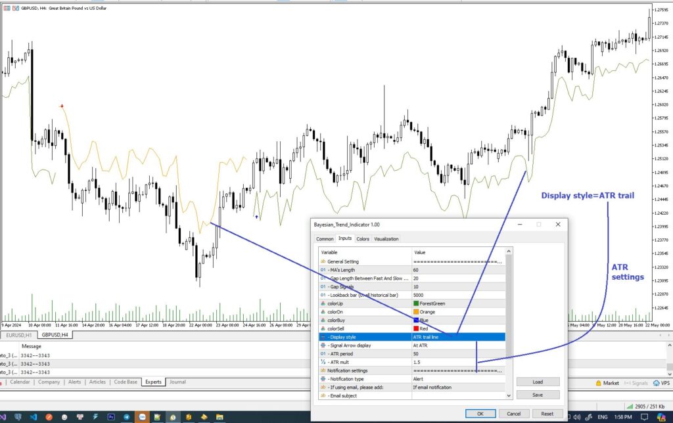Switch to the Visualization tab
The height and width of the screenshot is (423, 673).
(x=386, y=239)
